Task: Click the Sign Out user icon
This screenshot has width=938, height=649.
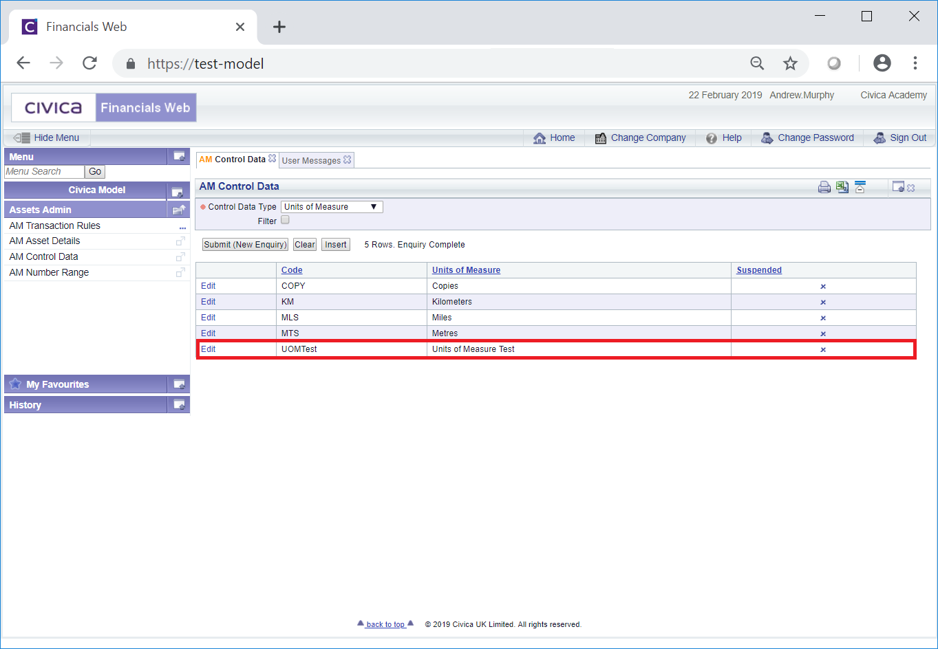Action: (x=880, y=138)
